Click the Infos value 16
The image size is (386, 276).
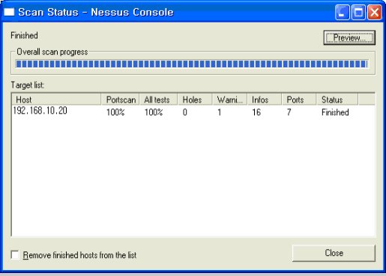pyautogui.click(x=256, y=112)
